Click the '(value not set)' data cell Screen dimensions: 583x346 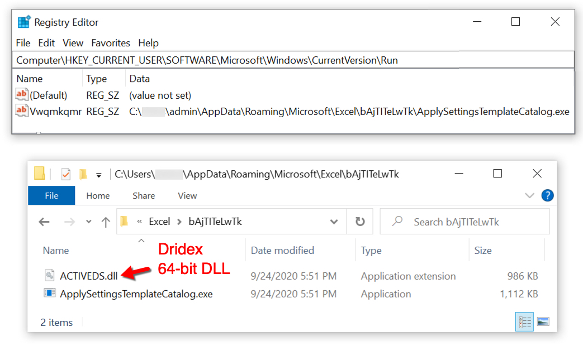click(x=160, y=95)
